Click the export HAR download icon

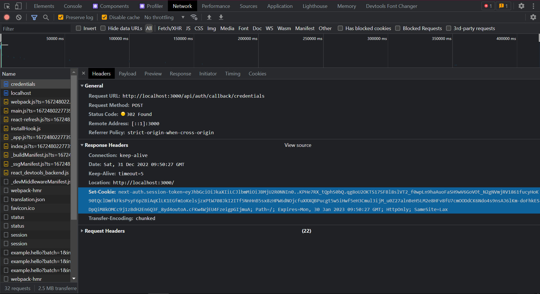(221, 17)
